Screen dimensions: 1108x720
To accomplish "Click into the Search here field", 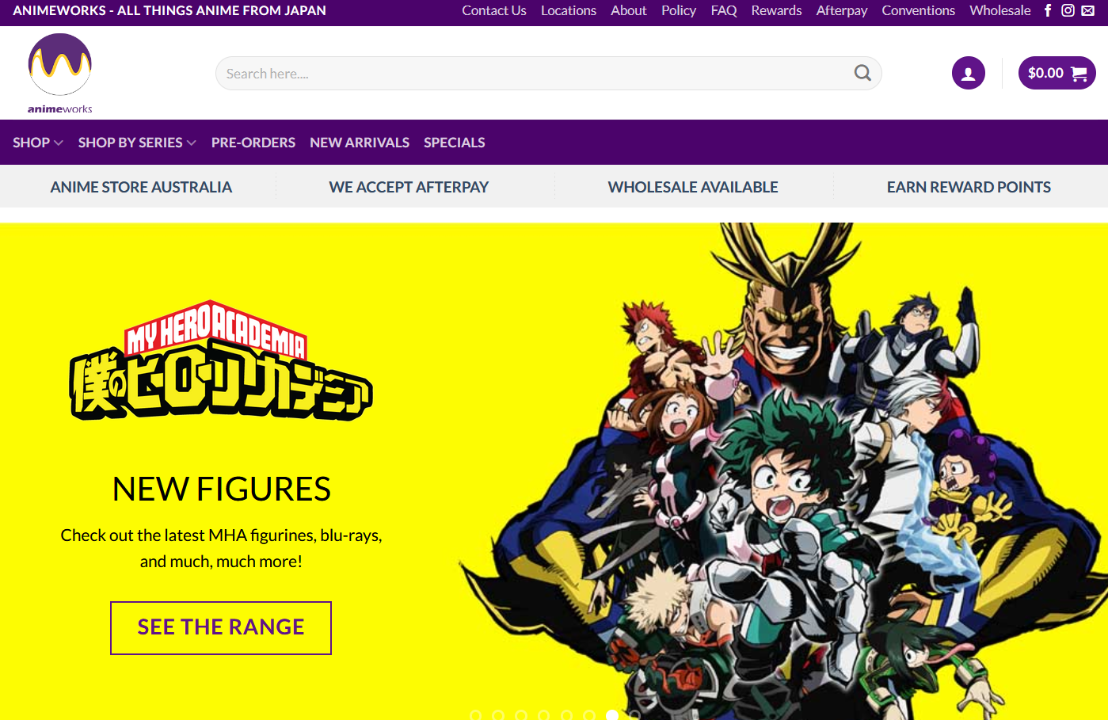I will point(531,74).
